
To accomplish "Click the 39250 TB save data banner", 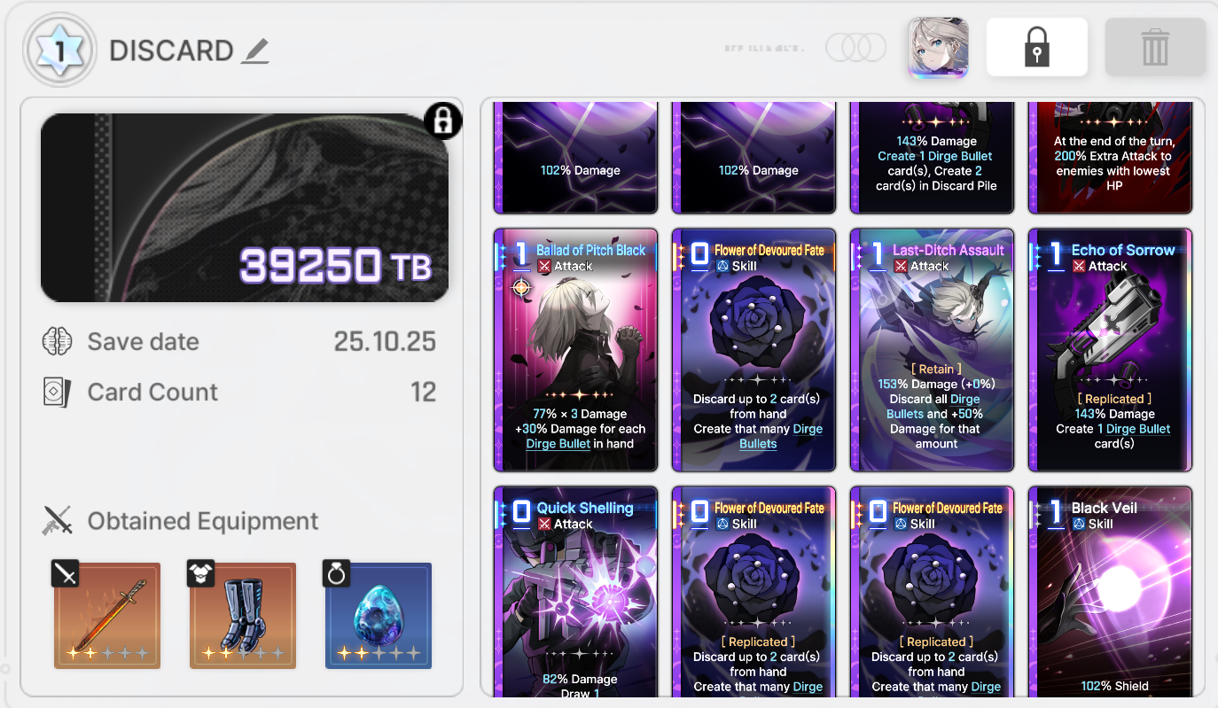I will (245, 207).
